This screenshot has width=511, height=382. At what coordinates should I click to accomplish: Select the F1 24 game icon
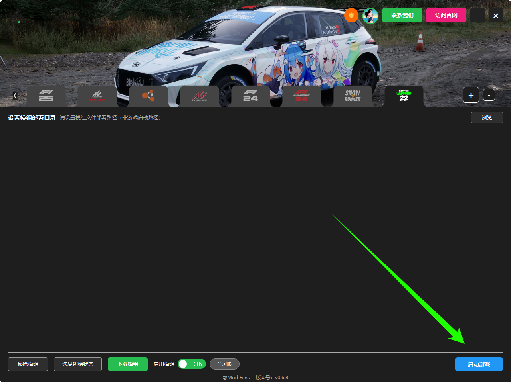coord(251,96)
